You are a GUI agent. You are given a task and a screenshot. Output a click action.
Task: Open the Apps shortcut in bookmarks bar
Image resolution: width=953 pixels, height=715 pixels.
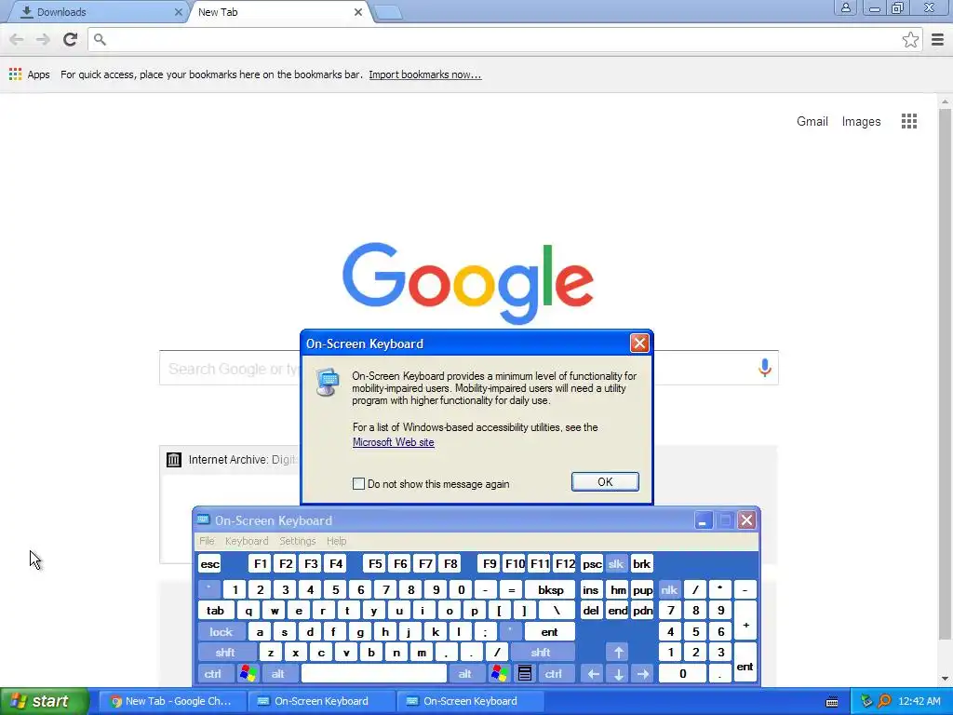29,74
